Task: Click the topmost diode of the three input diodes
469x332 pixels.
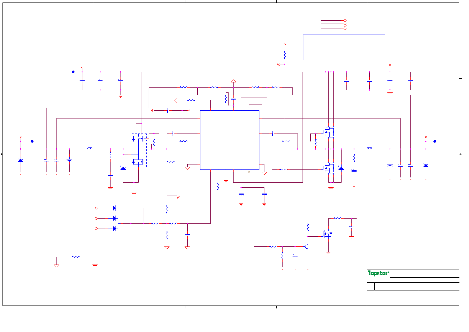Action: tap(114, 208)
